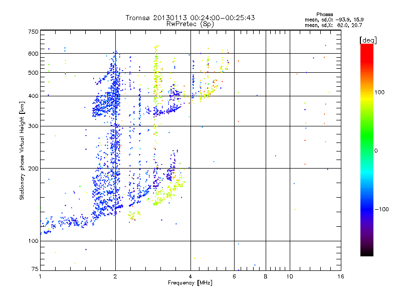
Task: Click the 'Stationary phase Virtual Height [km]' axis label
Action: pos(22,150)
